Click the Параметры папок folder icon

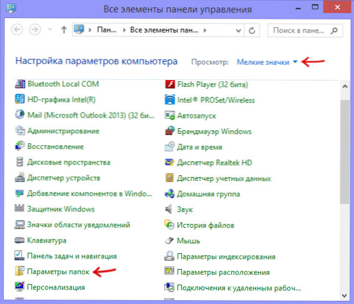[x=19, y=271]
